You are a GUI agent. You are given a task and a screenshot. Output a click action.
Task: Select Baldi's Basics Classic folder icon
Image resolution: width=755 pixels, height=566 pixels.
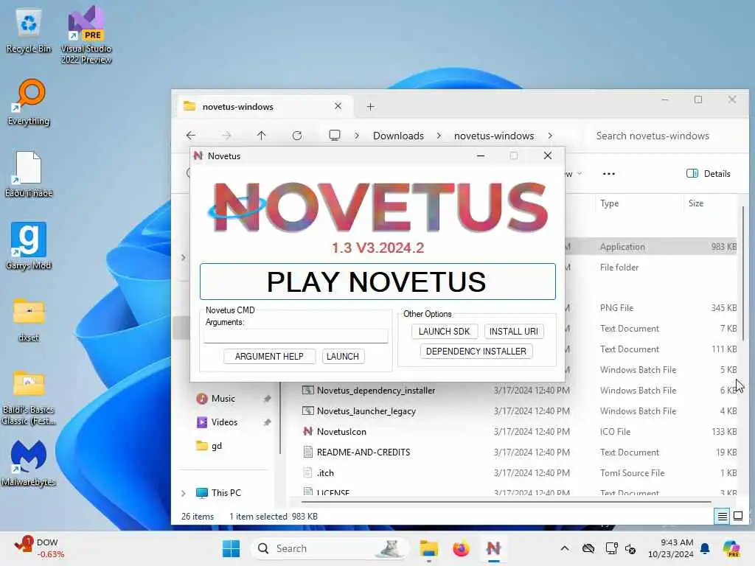[29, 397]
